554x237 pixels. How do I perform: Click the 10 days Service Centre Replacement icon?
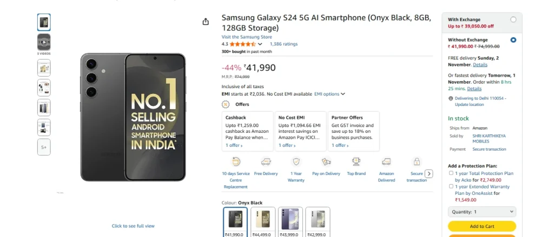235,161
